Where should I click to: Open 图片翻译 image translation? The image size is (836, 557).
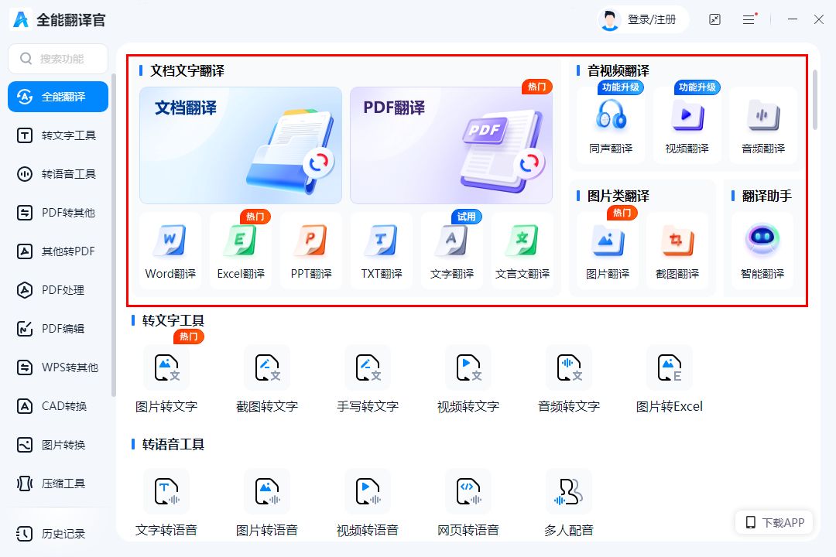coord(608,251)
